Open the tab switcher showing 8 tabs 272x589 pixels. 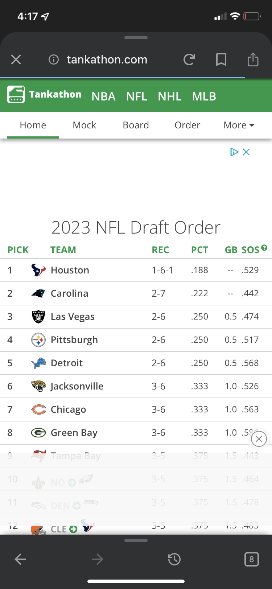tap(252, 559)
